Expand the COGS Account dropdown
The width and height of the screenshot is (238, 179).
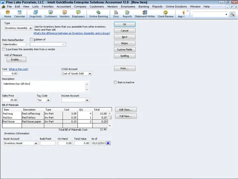click(x=90, y=73)
